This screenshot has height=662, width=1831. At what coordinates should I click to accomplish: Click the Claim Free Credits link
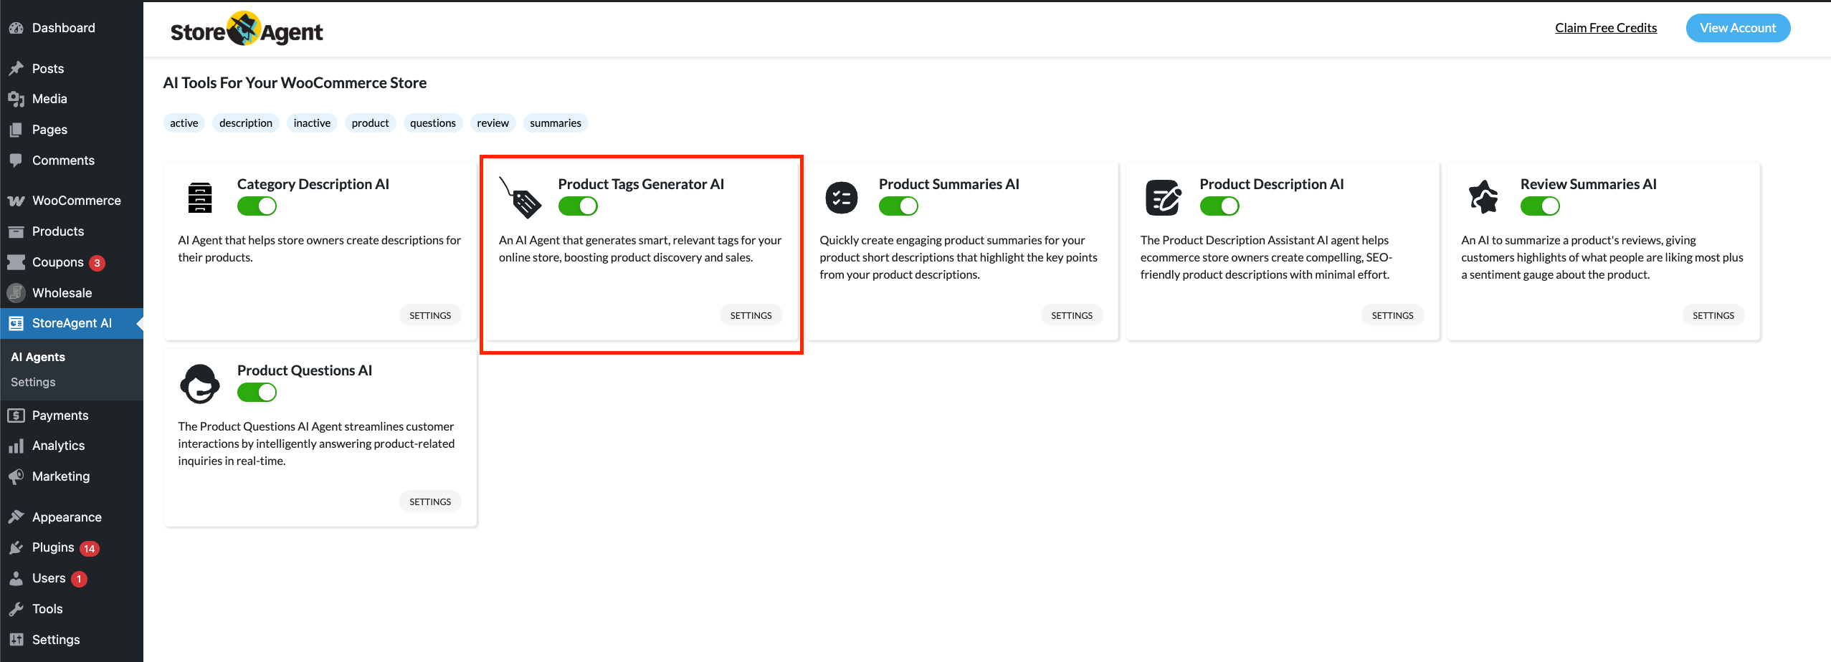click(x=1606, y=28)
